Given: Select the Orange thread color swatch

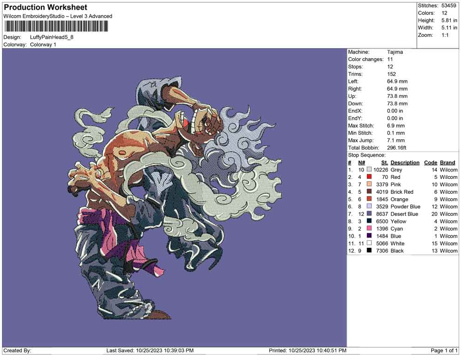Looking at the screenshot, I should (x=369, y=199).
